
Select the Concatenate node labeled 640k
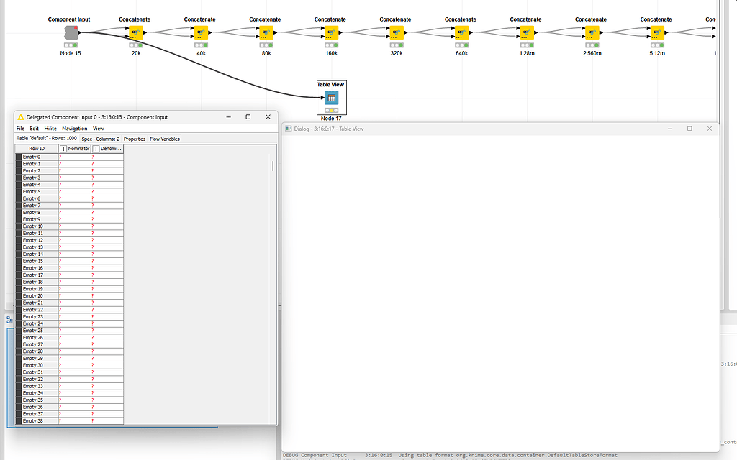click(x=461, y=32)
